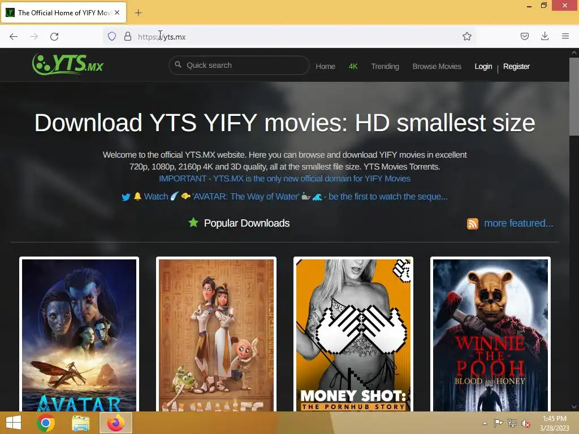This screenshot has width=579, height=434.
Task: Click the Twitter bird icon
Action: click(126, 197)
